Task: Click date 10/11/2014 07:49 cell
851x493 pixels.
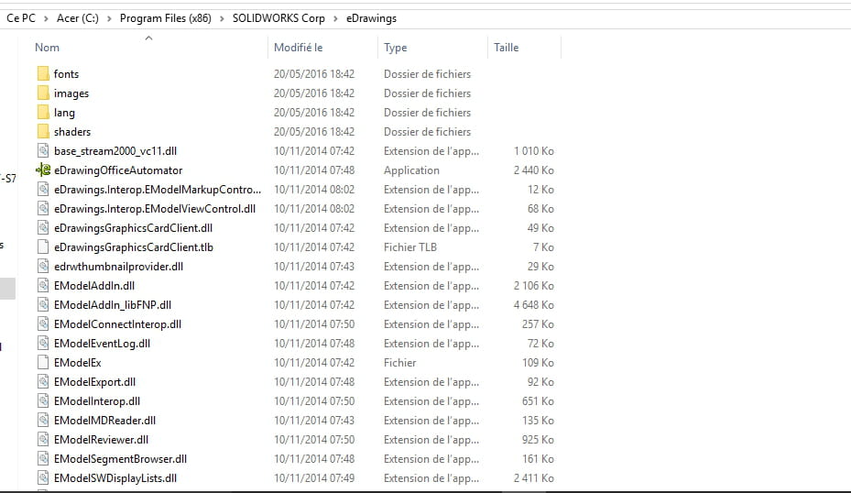Action: tap(313, 477)
